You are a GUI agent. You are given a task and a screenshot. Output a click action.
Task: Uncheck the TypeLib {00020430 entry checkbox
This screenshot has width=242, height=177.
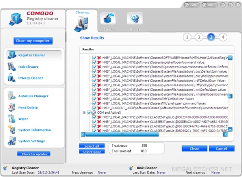[94, 117]
